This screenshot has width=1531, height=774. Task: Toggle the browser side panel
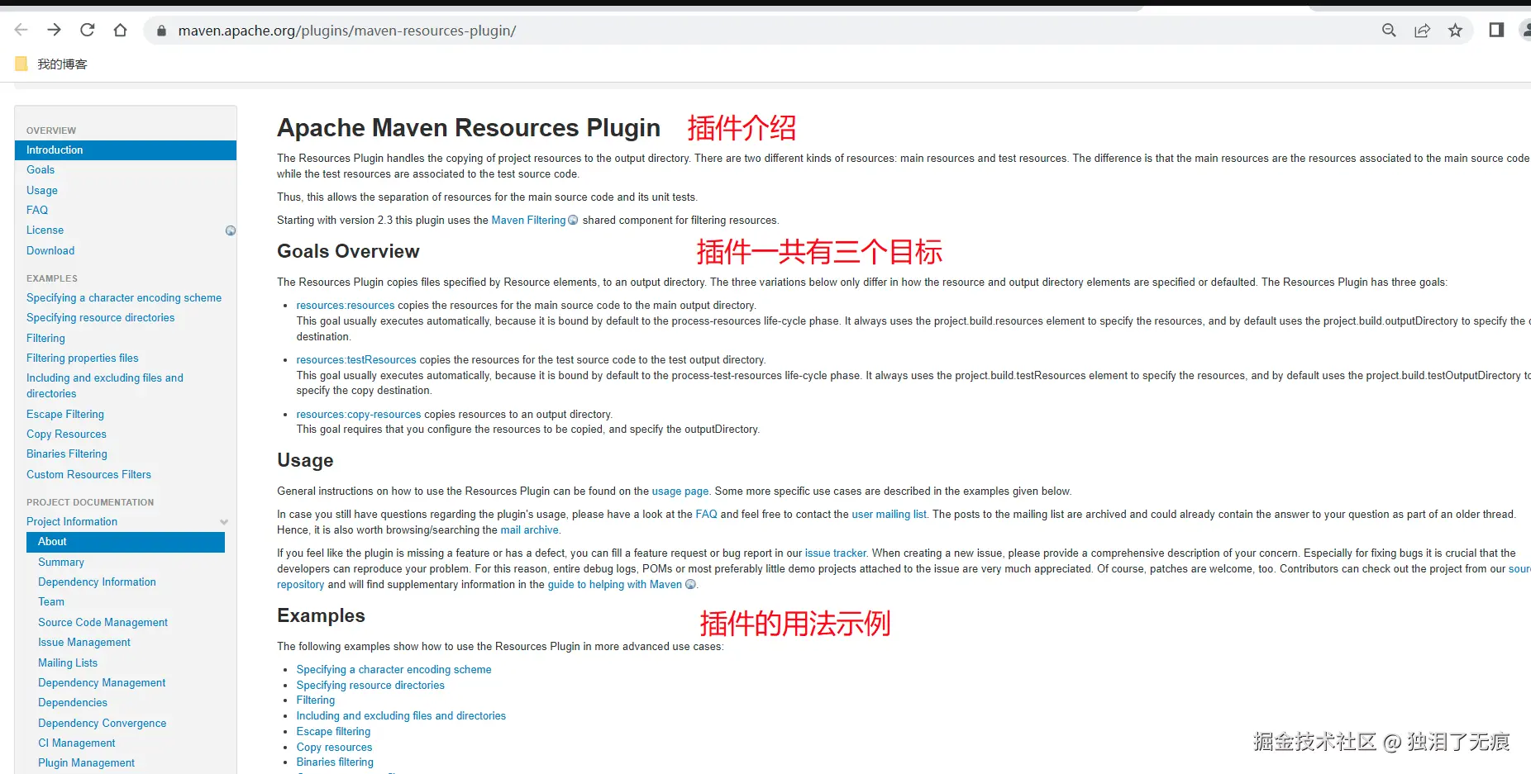pos(1496,31)
